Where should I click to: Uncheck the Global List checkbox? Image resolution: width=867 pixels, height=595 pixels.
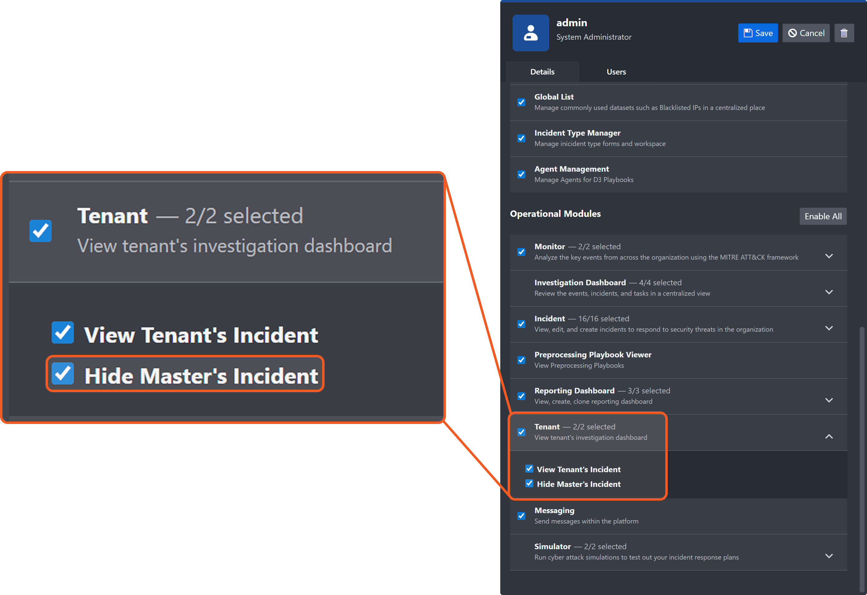click(521, 102)
